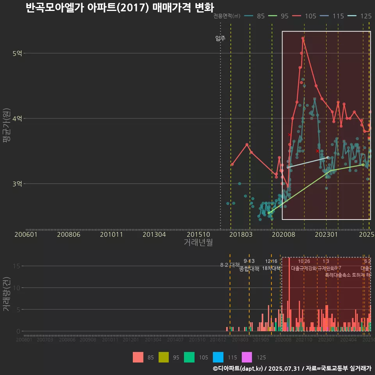This screenshot has width=375, height=375.
Task: Click the peak point of the red 105 line
Action: (303, 38)
